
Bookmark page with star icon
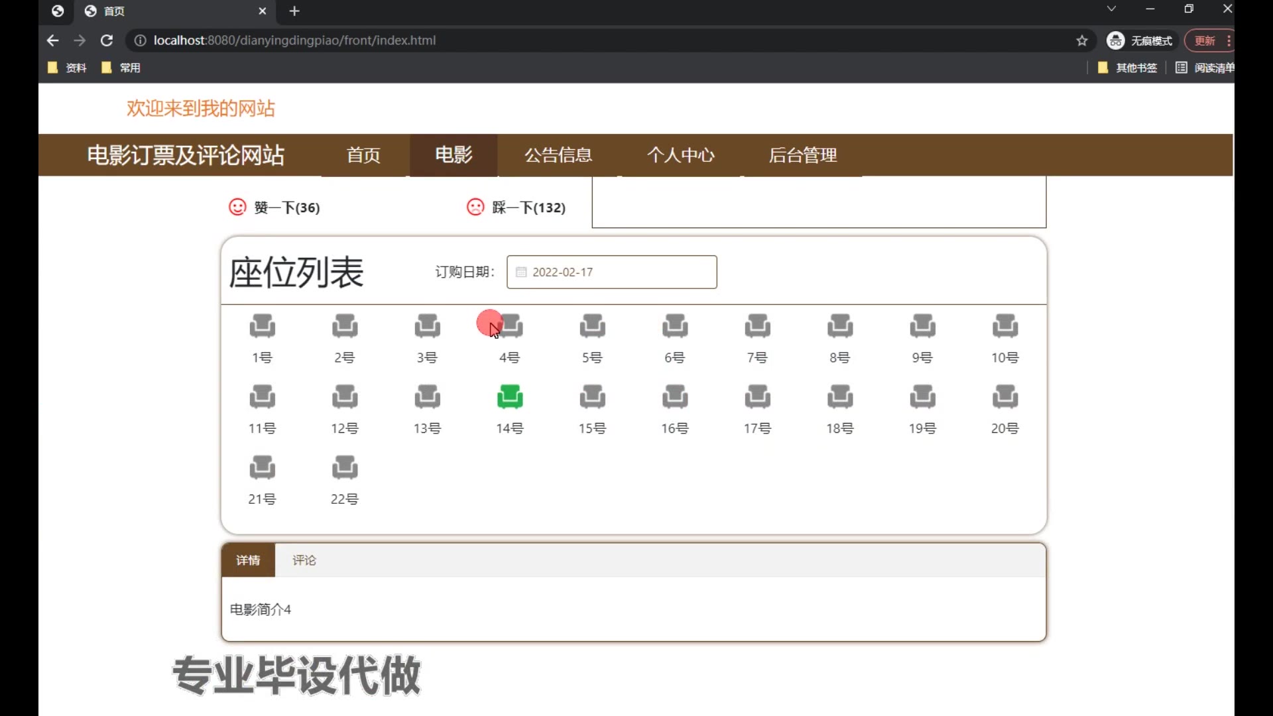coord(1082,40)
